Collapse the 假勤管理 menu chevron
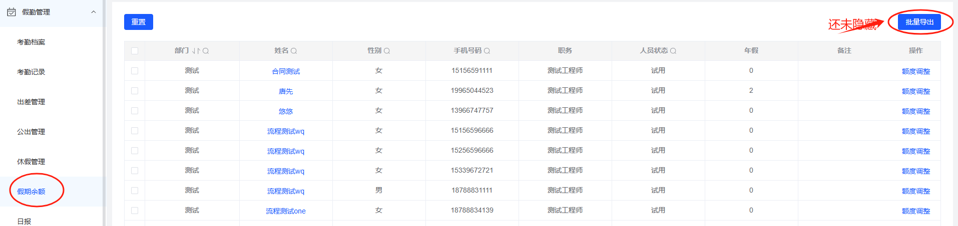The height and width of the screenshot is (226, 958). click(x=94, y=12)
